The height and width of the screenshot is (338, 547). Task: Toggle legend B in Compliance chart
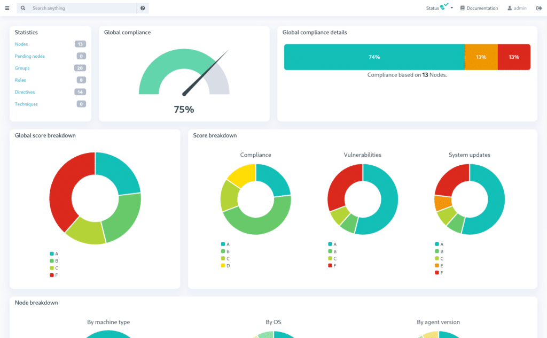point(225,251)
